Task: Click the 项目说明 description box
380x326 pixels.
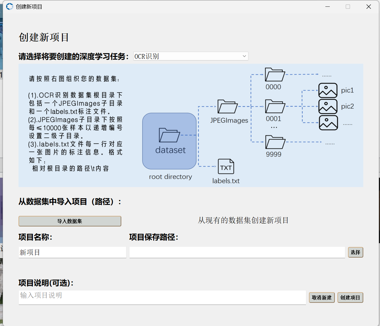Action: (162, 297)
